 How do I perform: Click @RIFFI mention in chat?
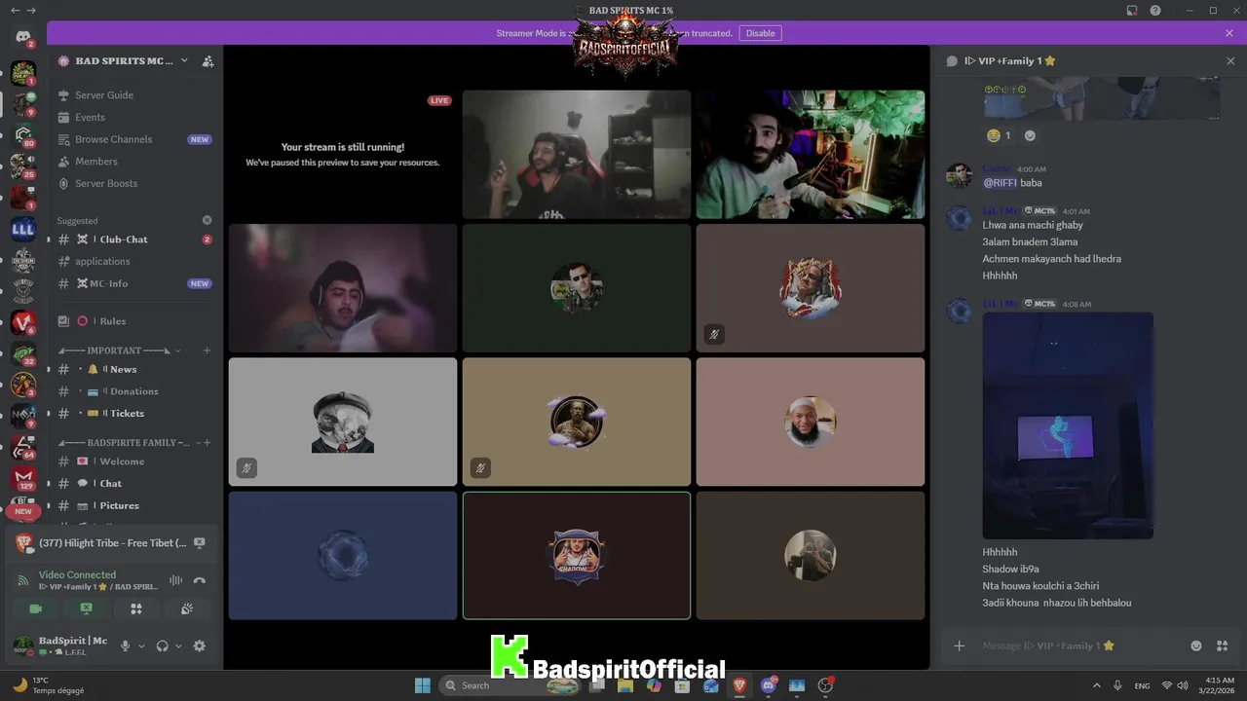(1000, 183)
